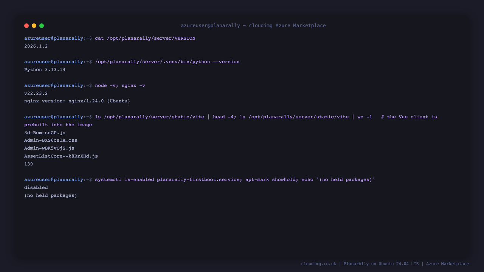Click the comment '# the Vue client is'
The width and height of the screenshot is (484, 272).
coord(409,117)
